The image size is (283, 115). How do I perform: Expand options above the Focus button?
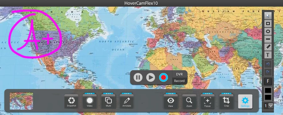pyautogui.click(x=208, y=94)
